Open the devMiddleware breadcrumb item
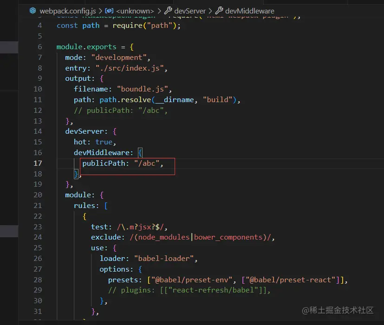 point(249,11)
